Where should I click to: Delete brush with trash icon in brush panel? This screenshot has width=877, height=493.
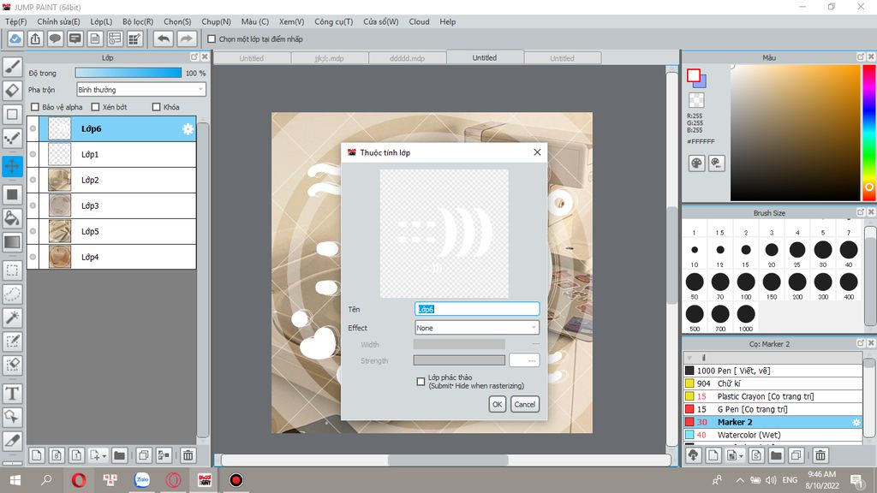point(820,455)
